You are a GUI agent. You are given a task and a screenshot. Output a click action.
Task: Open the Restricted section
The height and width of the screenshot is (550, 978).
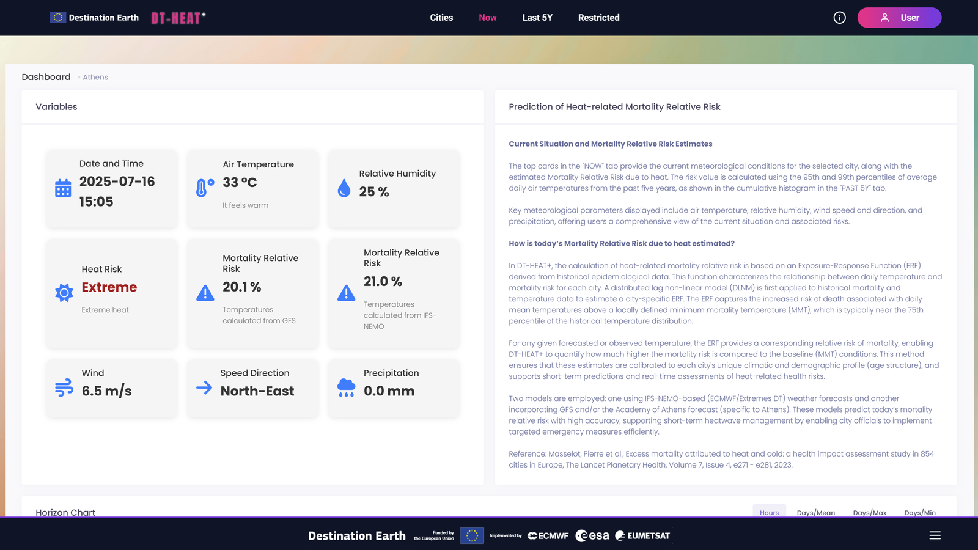tap(598, 18)
